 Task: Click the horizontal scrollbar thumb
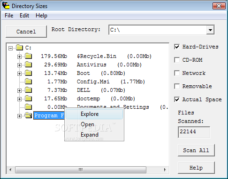[x=81, y=170]
